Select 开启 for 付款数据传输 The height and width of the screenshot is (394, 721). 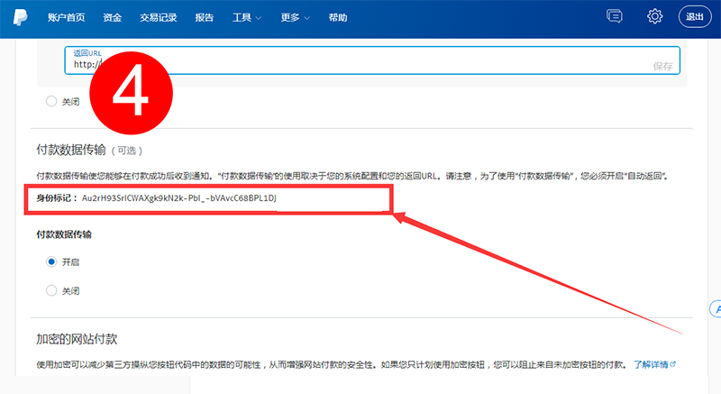pos(52,261)
